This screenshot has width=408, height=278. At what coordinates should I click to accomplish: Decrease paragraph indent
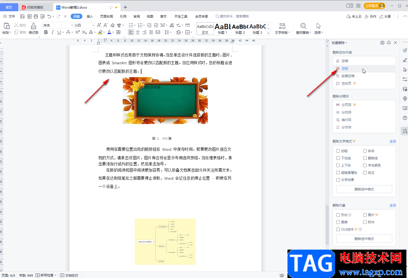149,25
